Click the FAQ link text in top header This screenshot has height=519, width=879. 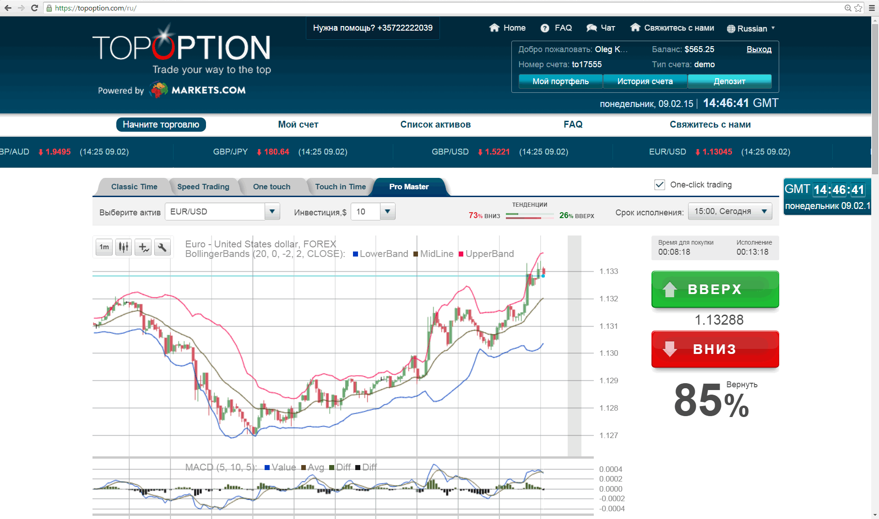pyautogui.click(x=563, y=28)
